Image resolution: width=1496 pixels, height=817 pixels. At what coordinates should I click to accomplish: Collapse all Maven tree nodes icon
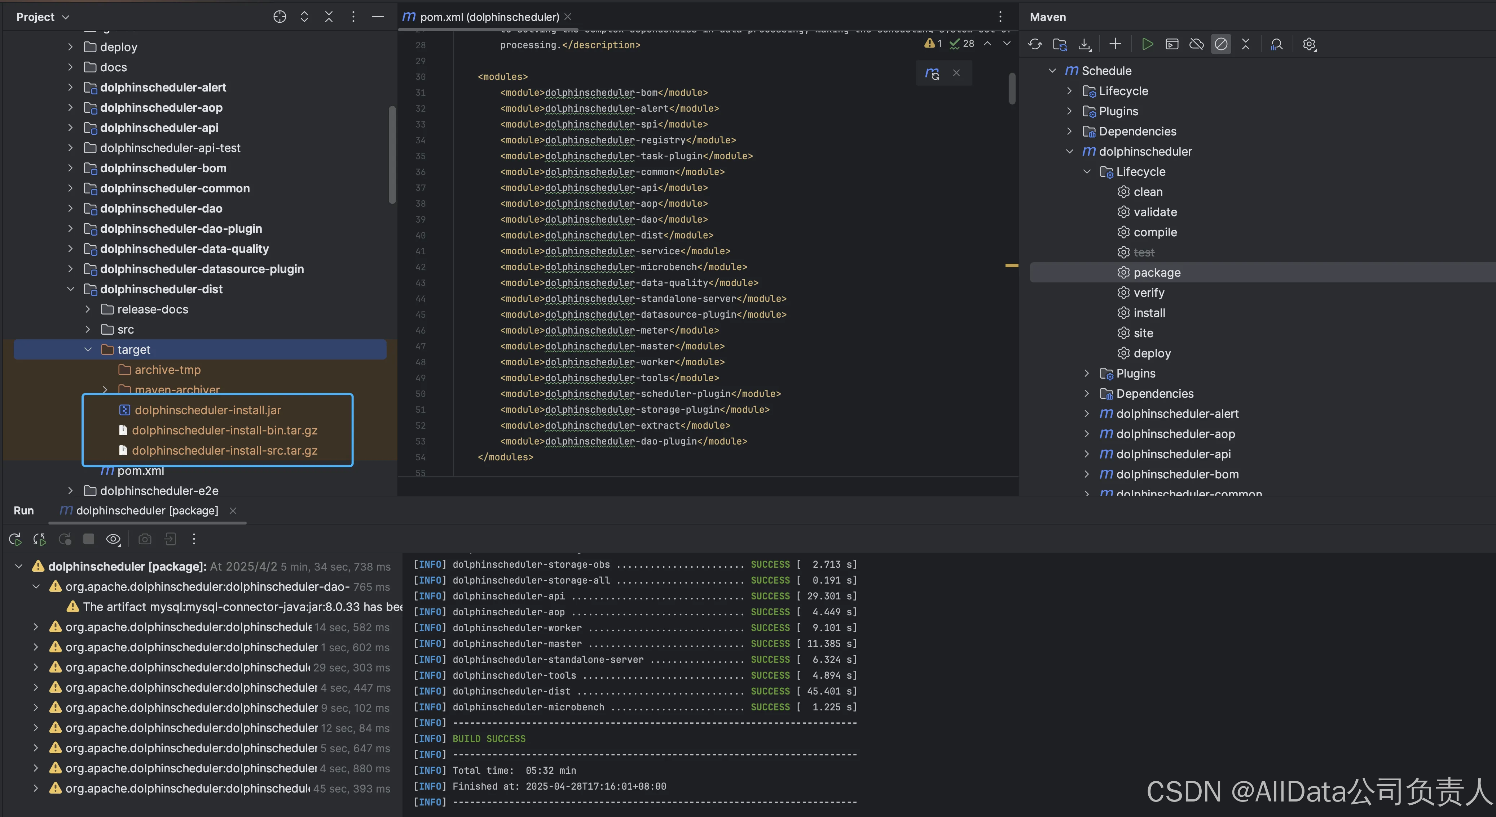pos(1246,44)
